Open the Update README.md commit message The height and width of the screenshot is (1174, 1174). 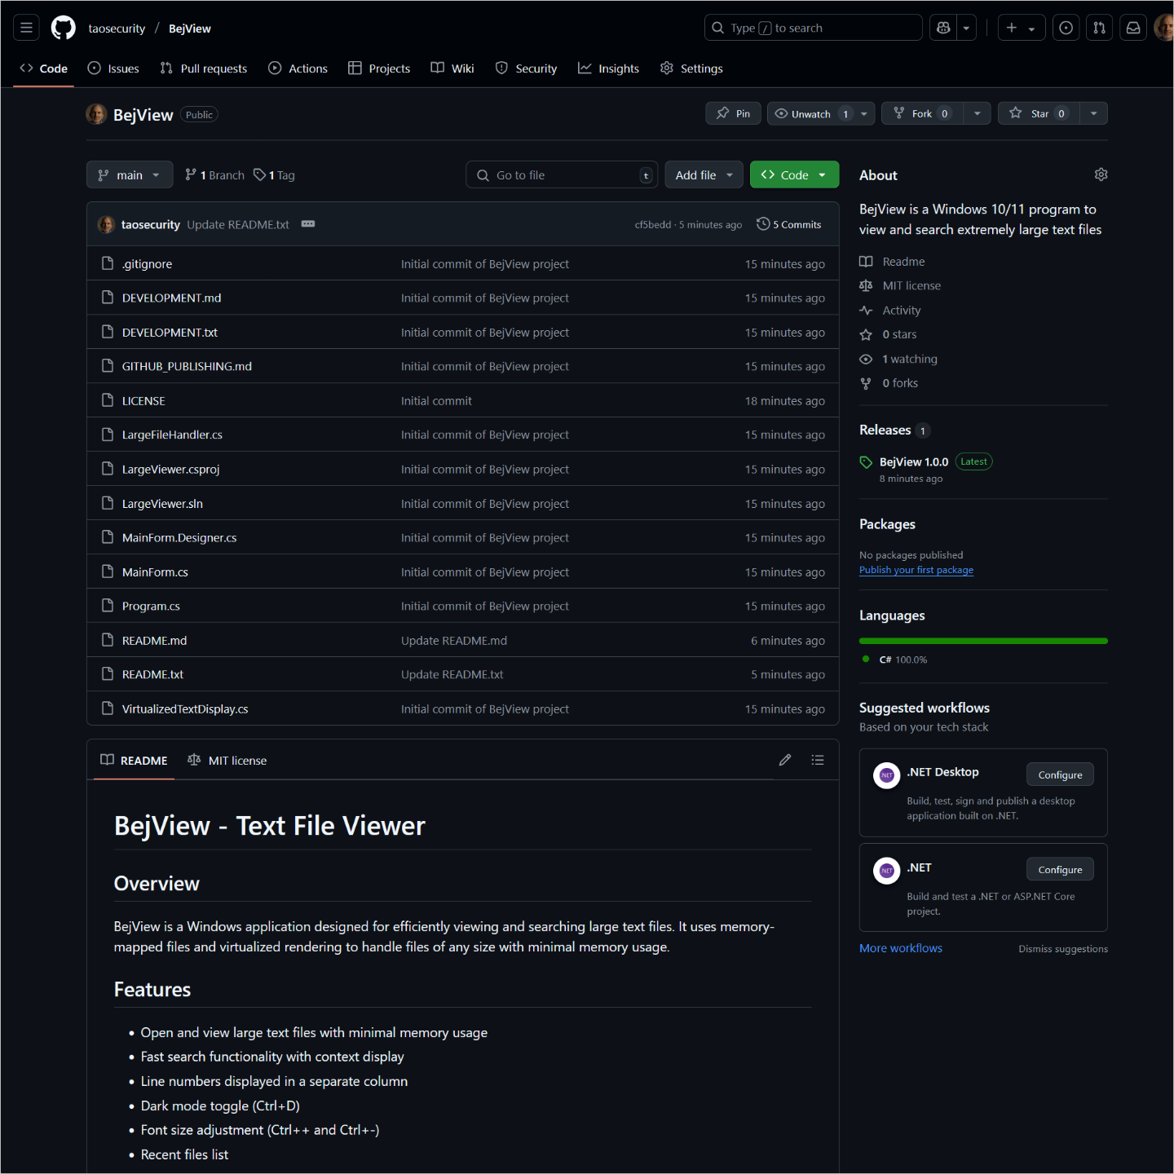coord(454,640)
